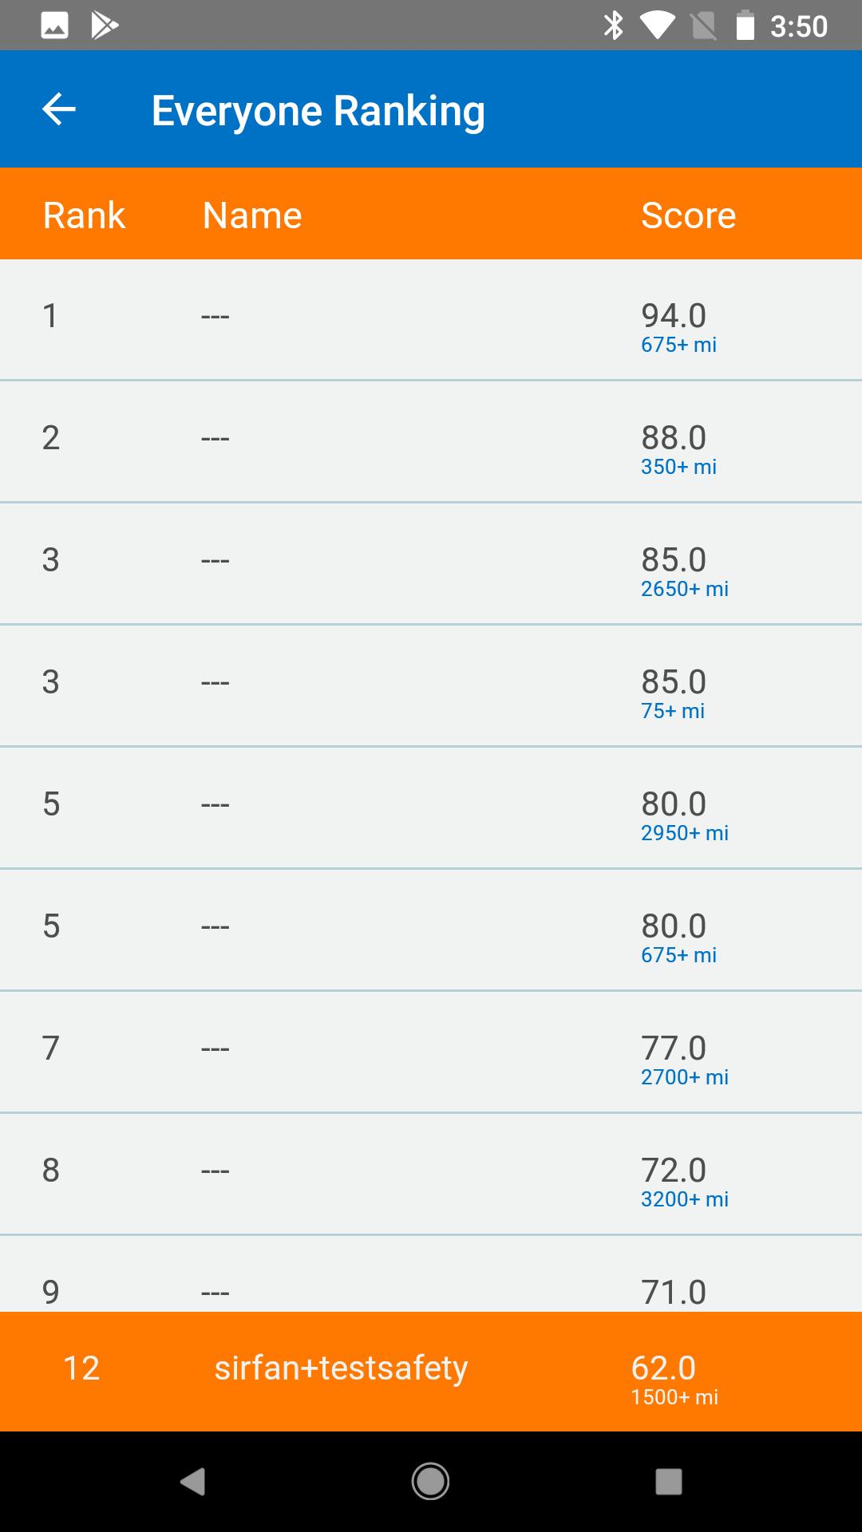Tap the sirfan+testsafety rank 12 bar

pyautogui.click(x=431, y=1372)
